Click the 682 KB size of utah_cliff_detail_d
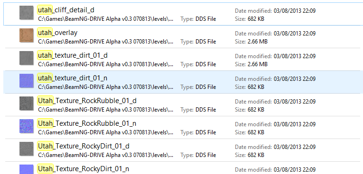 tap(256, 19)
